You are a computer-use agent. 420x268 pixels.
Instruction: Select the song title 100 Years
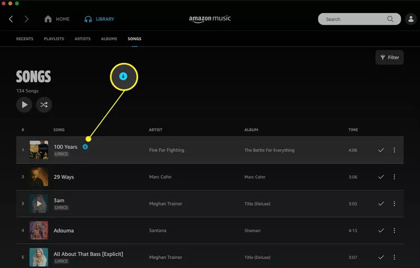tap(65, 147)
